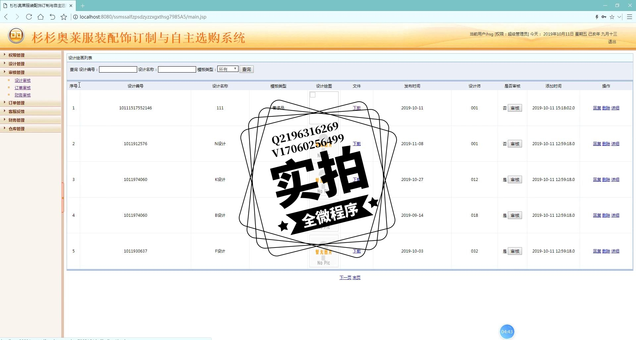Viewport: 636px width, 340px height.
Task: Click 审核 button for F设计 row
Action: [515, 251]
